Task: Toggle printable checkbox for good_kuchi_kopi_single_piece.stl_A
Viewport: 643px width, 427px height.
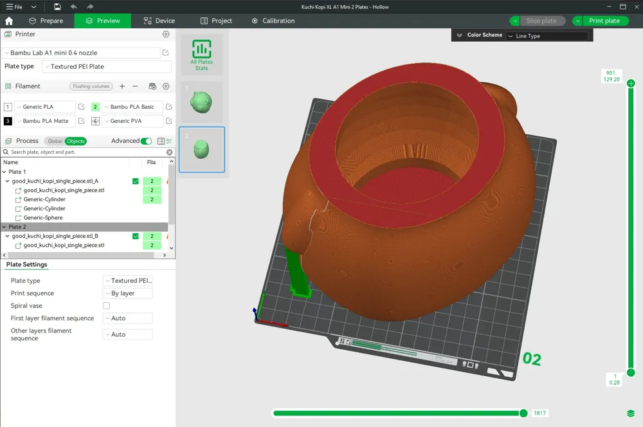Action: coord(135,181)
